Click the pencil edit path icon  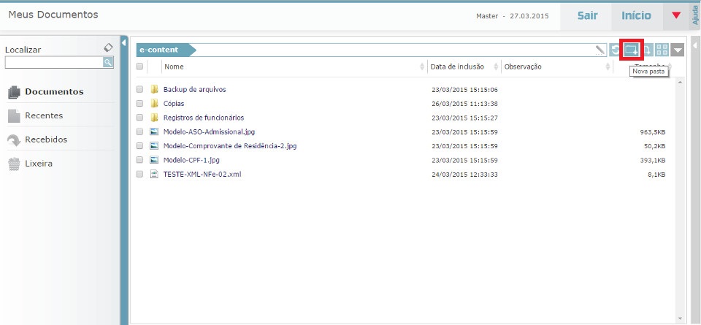[600, 50]
